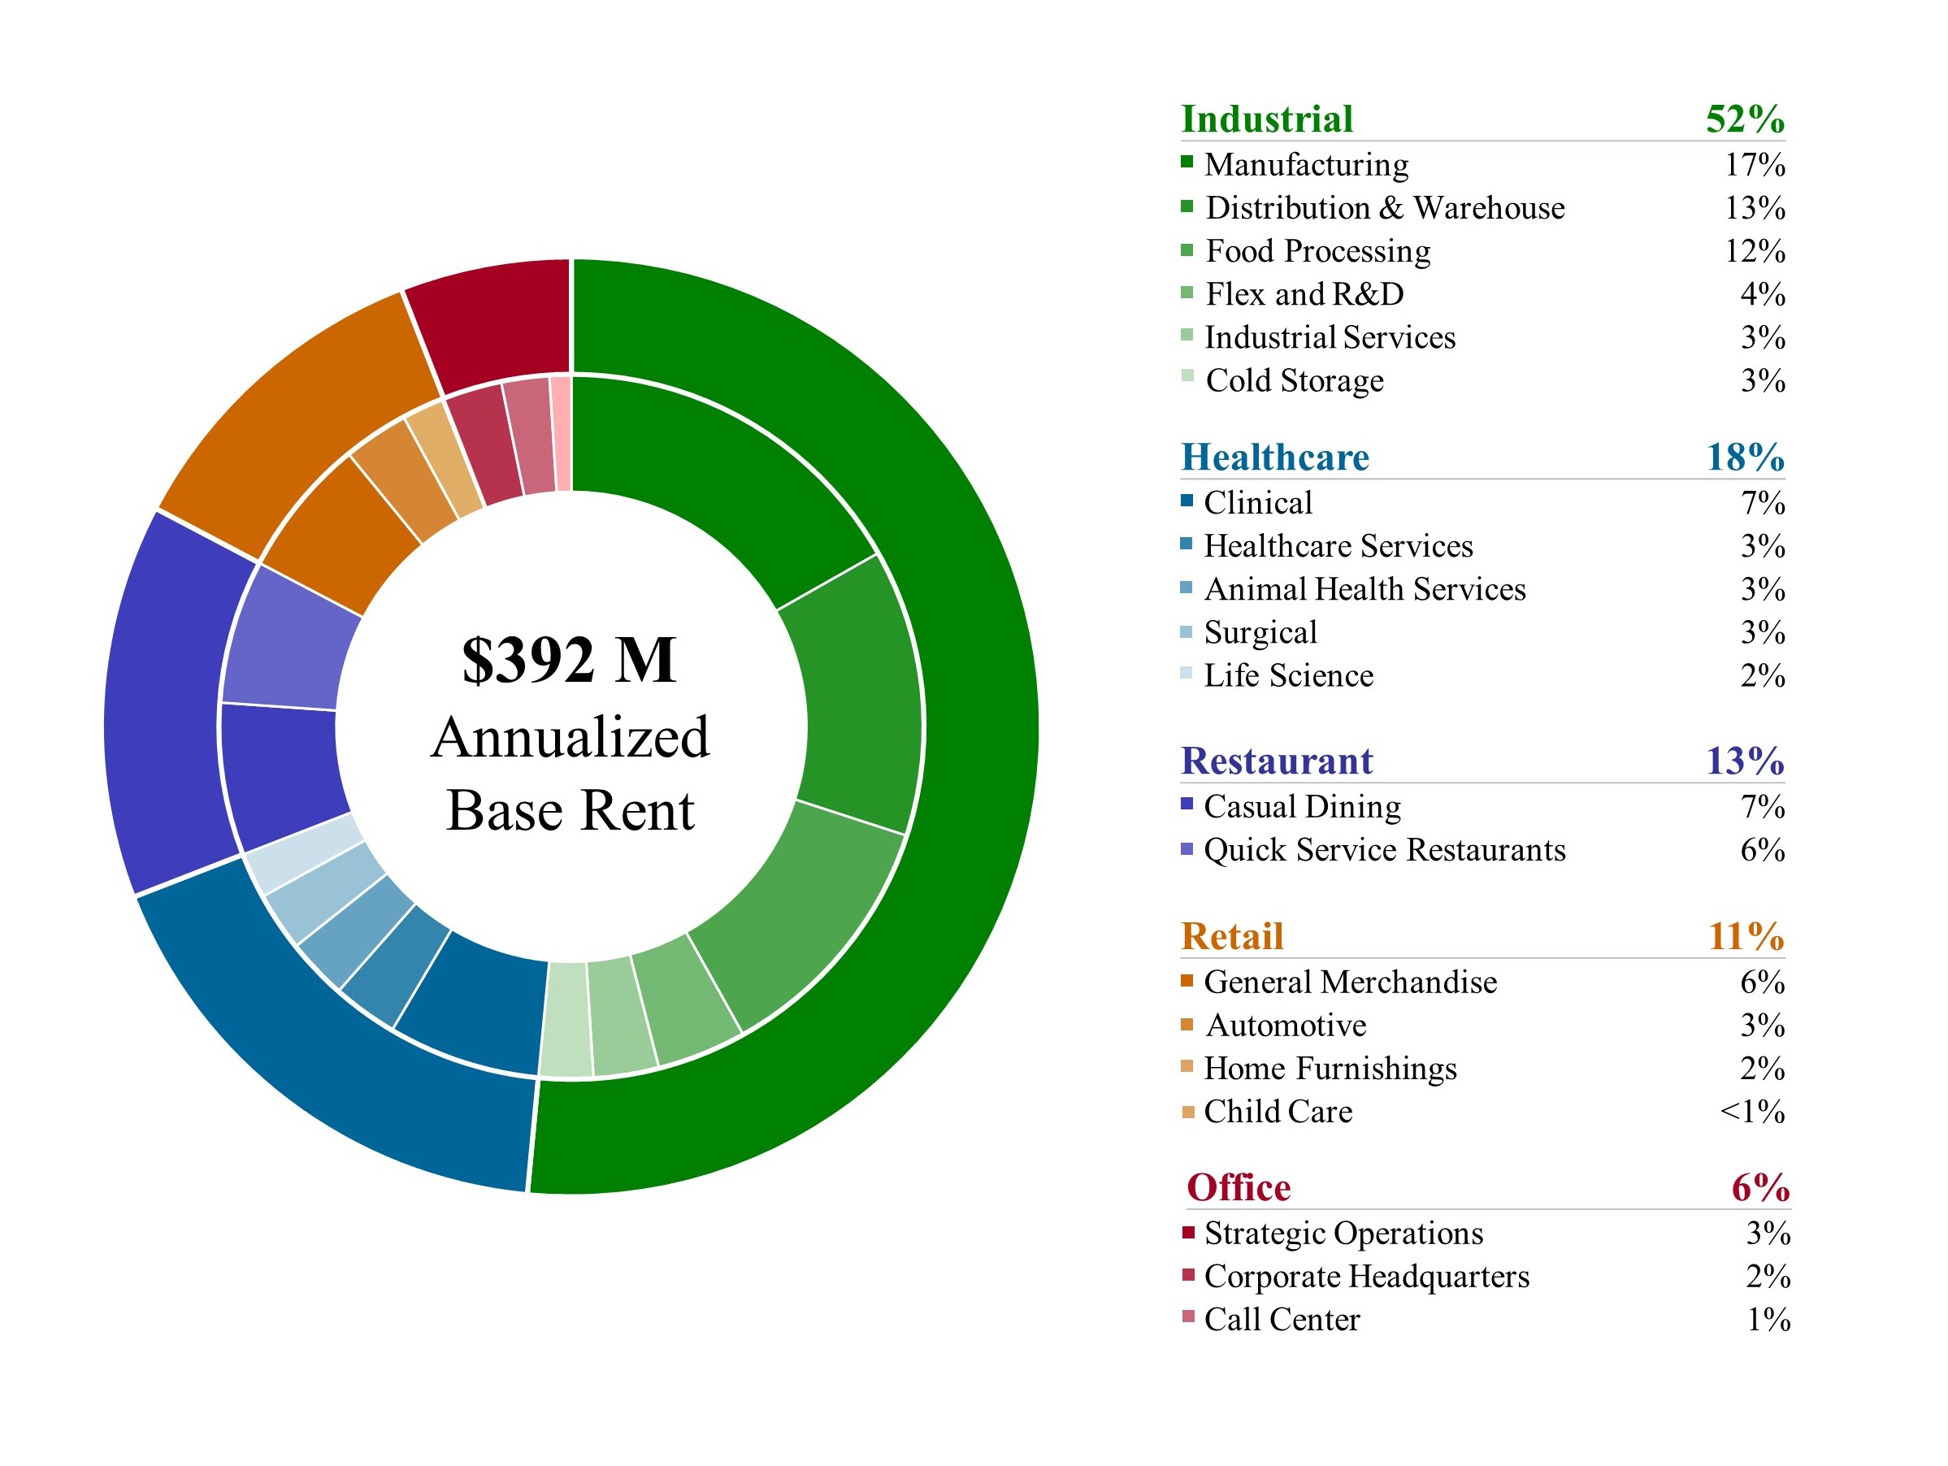This screenshot has width=1948, height=1466.
Task: Select the Industrial category heading
Action: click(1266, 119)
